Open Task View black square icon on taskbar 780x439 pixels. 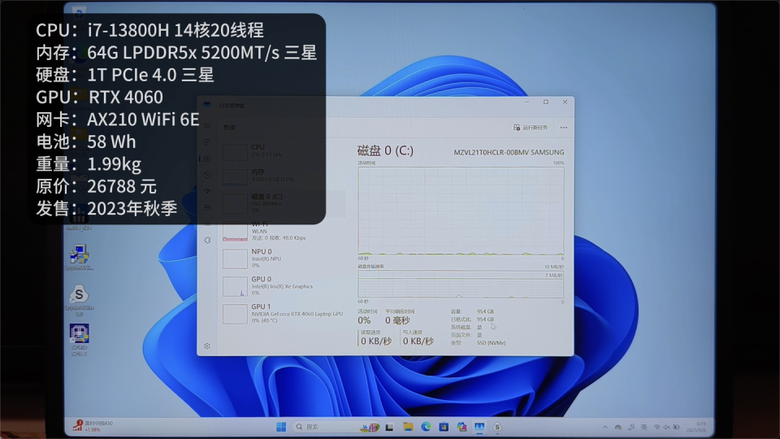389,427
